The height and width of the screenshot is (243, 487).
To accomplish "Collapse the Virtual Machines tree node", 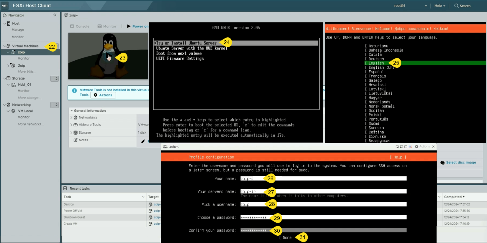I will pos(4,46).
